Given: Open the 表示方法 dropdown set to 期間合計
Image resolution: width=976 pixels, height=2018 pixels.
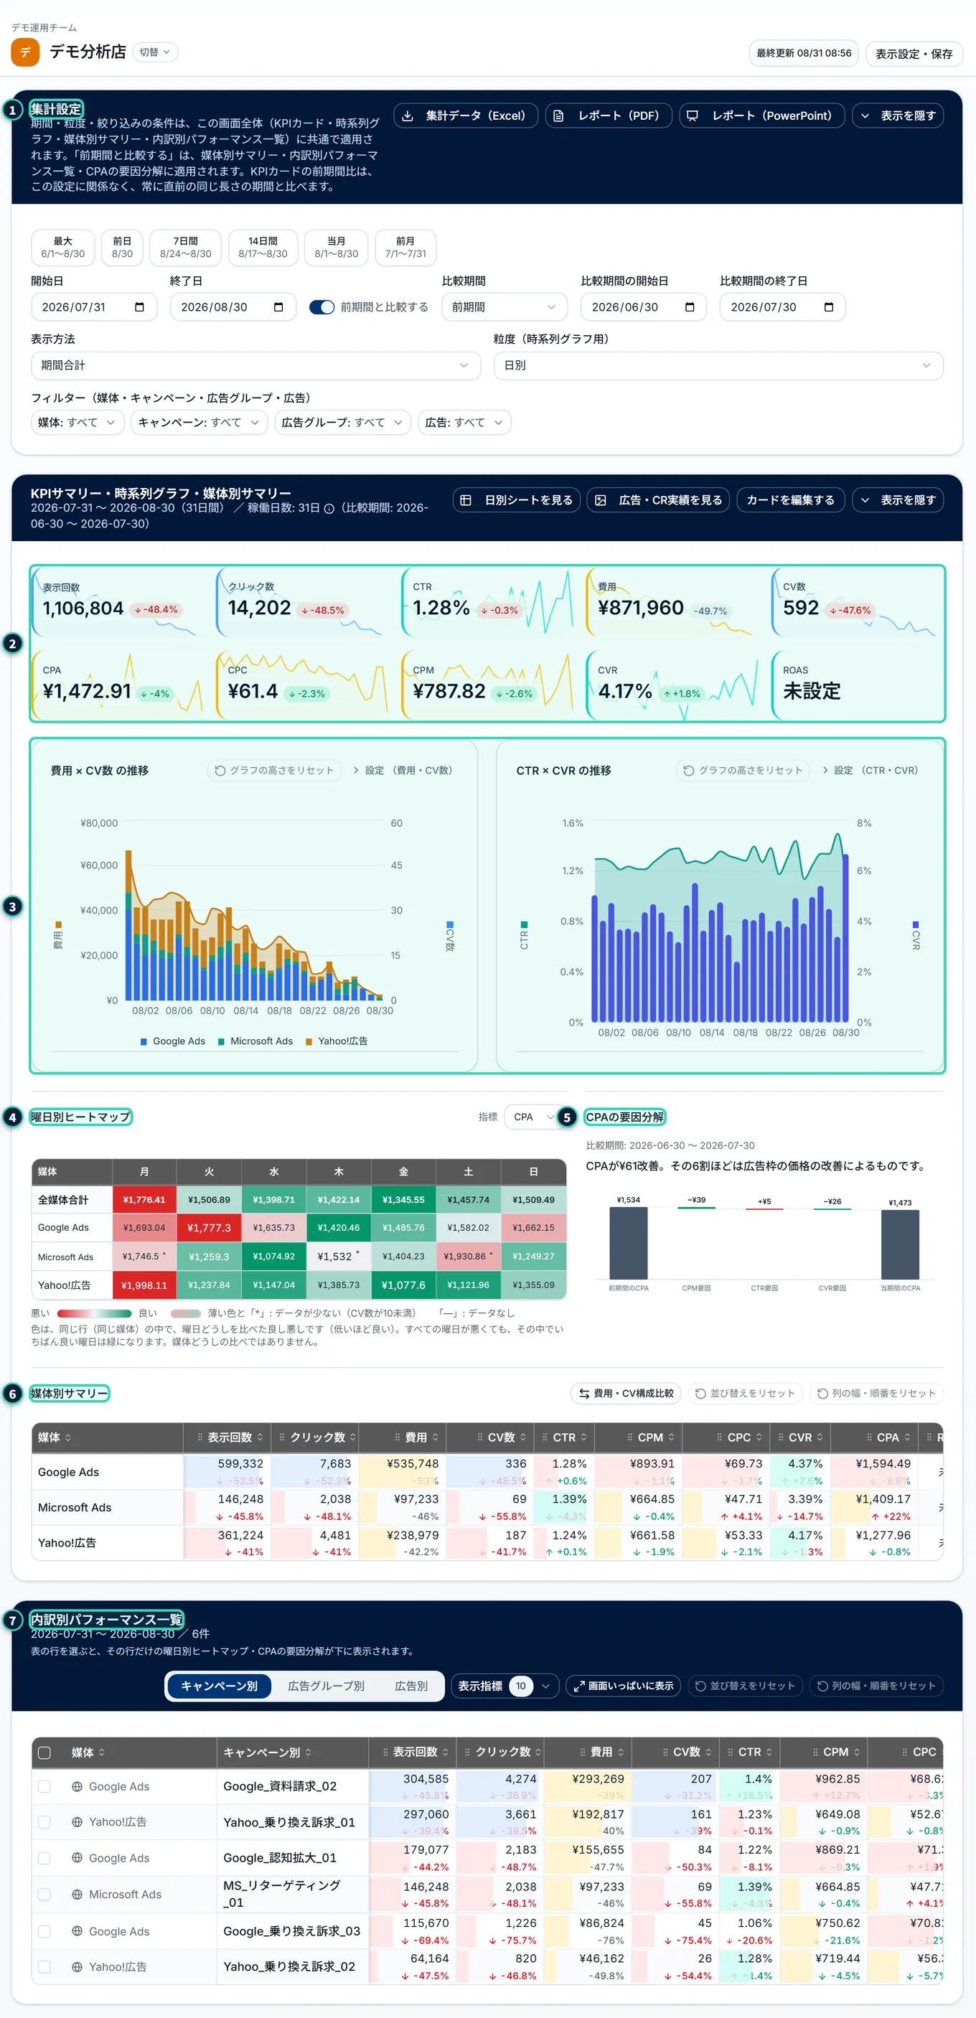Looking at the screenshot, I should click(x=255, y=365).
